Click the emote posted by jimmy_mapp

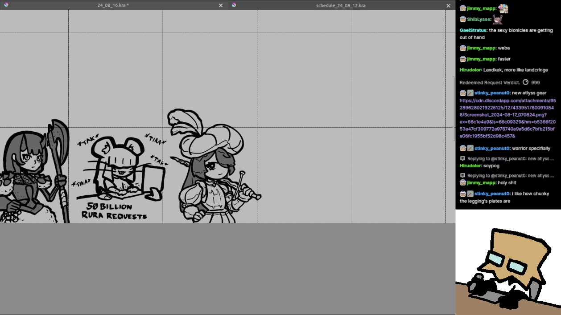point(503,8)
